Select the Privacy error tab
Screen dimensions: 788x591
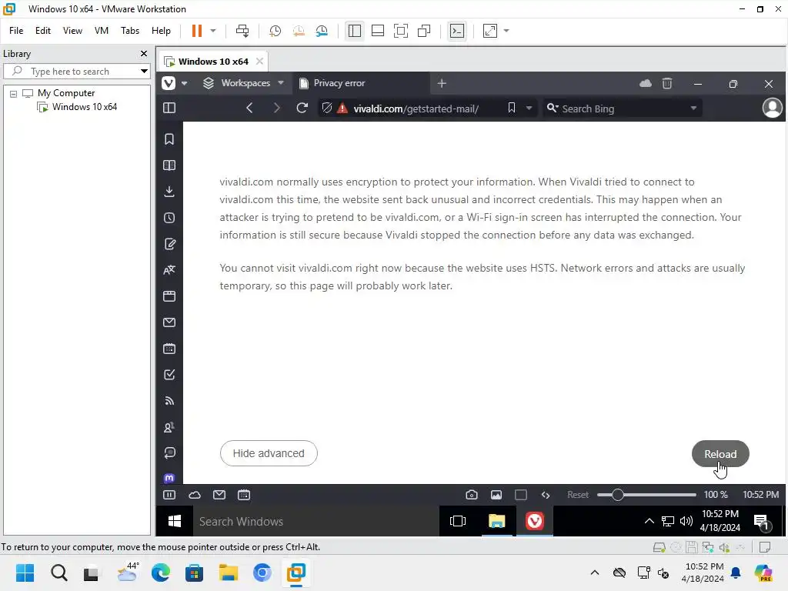[x=361, y=83]
